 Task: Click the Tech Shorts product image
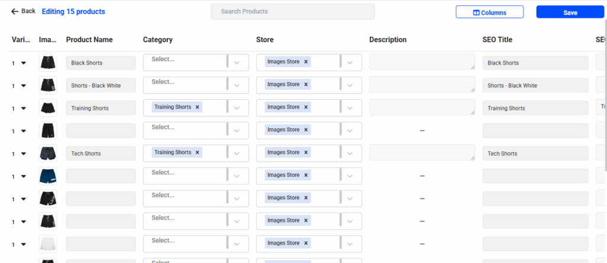coord(47,153)
